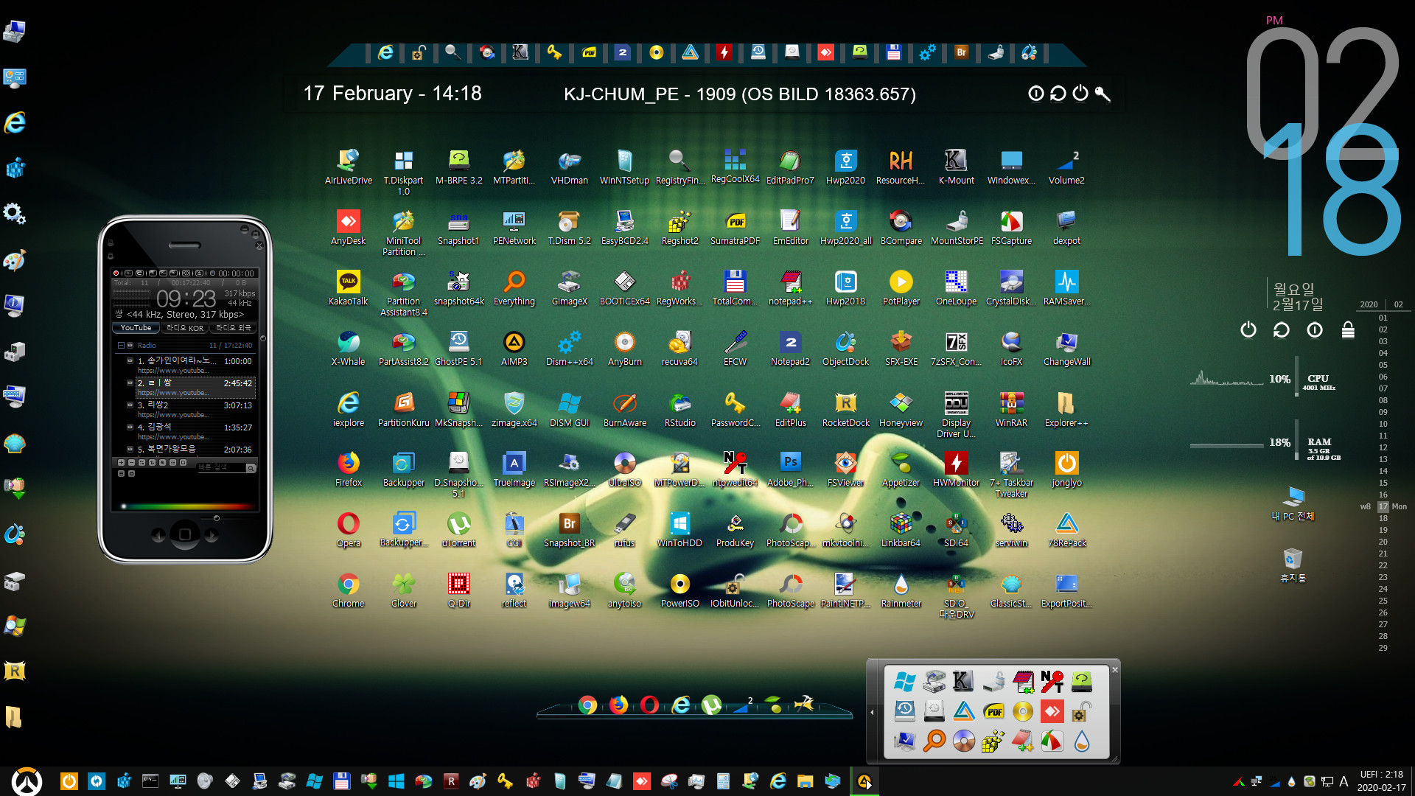Collapse the Radio group in playlist
1415x796 pixels.
click(121, 345)
